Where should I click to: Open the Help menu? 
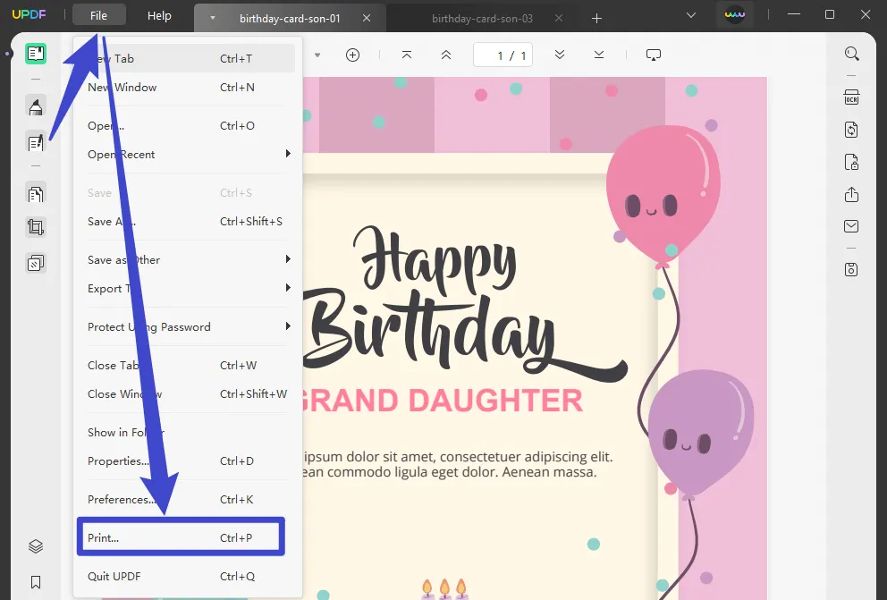coord(159,15)
